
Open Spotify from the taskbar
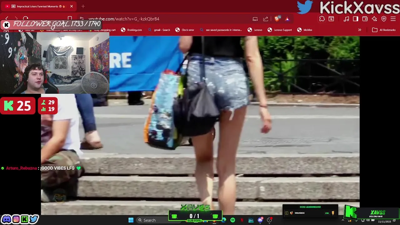click(232, 220)
